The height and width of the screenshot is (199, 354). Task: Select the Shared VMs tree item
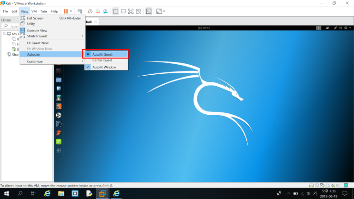click(13, 55)
